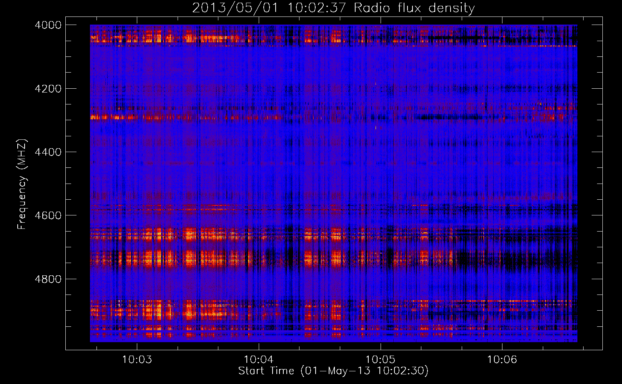Select the 4800 frequency axis label
This screenshot has width=622, height=384.
point(48,279)
